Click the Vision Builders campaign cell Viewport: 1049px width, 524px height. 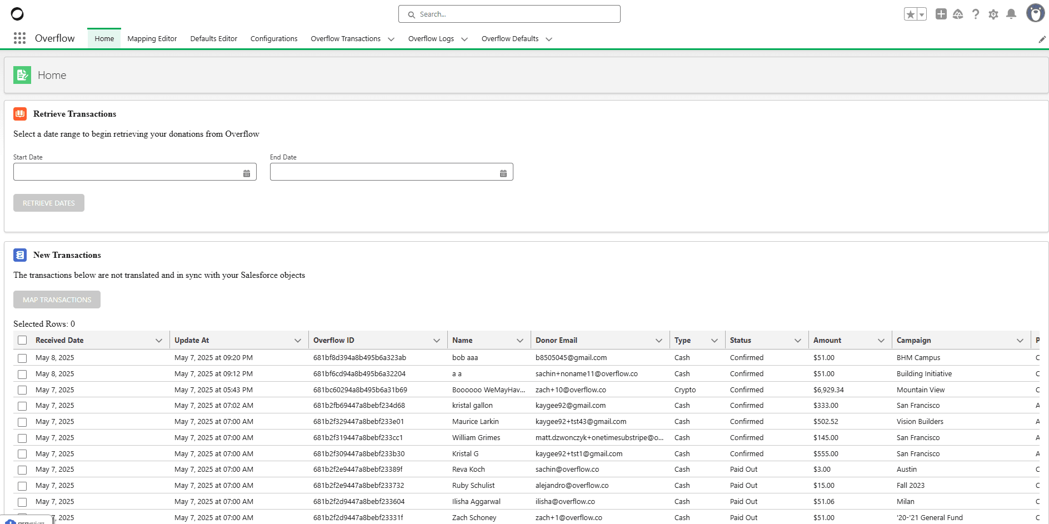(920, 422)
